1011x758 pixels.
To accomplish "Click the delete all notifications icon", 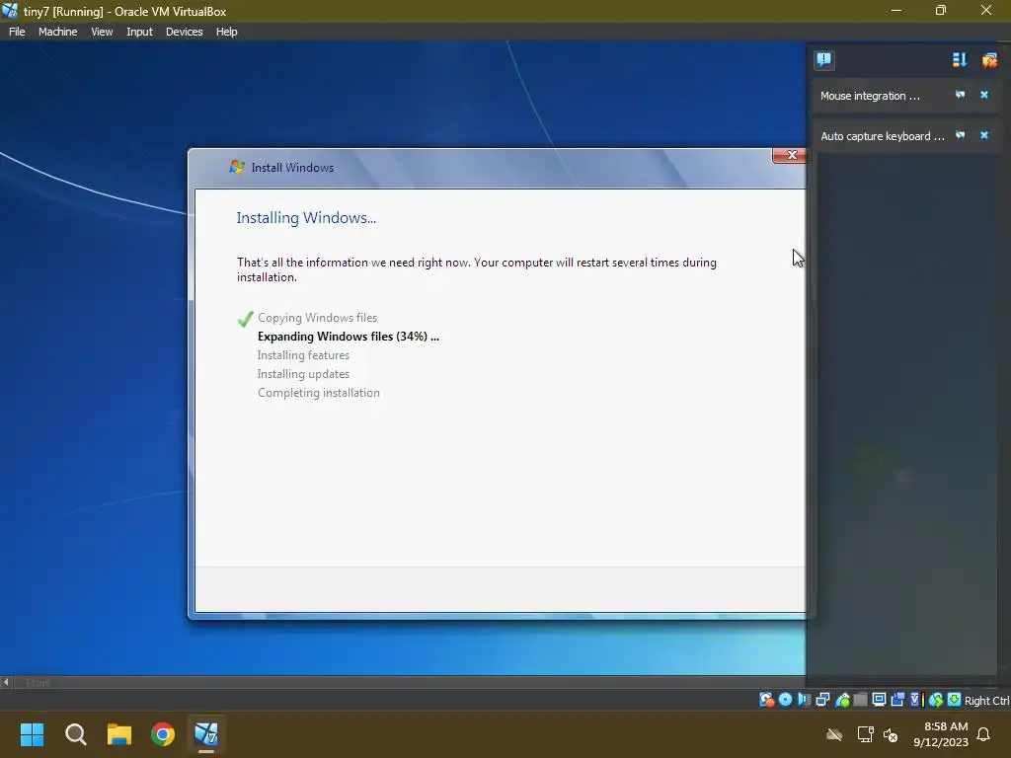I will pyautogui.click(x=989, y=60).
